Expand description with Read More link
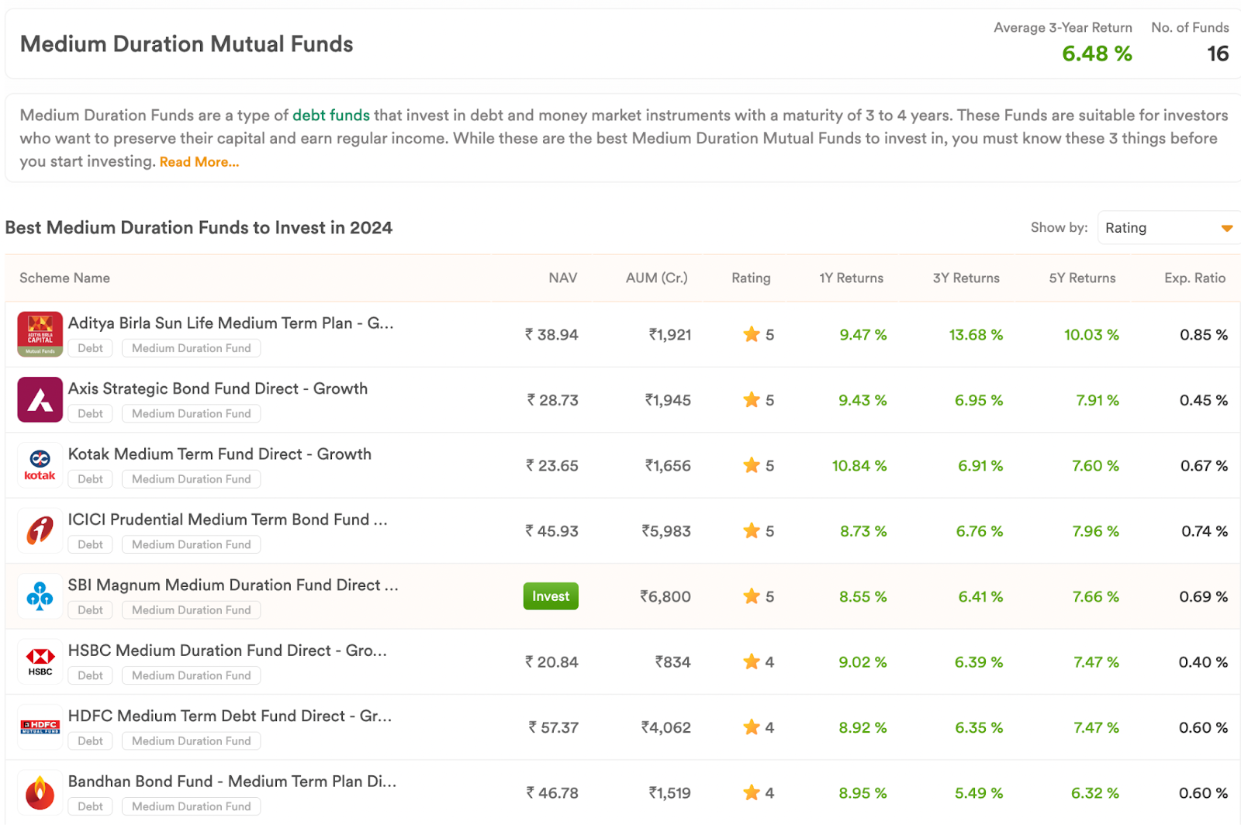 point(199,162)
